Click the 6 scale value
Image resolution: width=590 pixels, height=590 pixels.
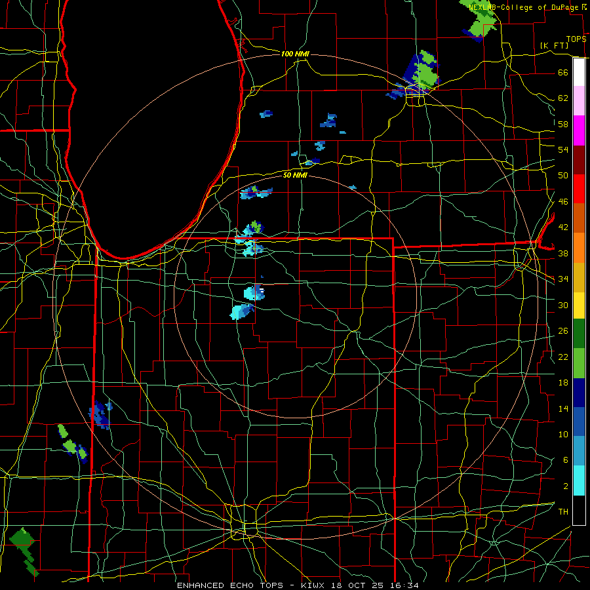click(x=565, y=460)
